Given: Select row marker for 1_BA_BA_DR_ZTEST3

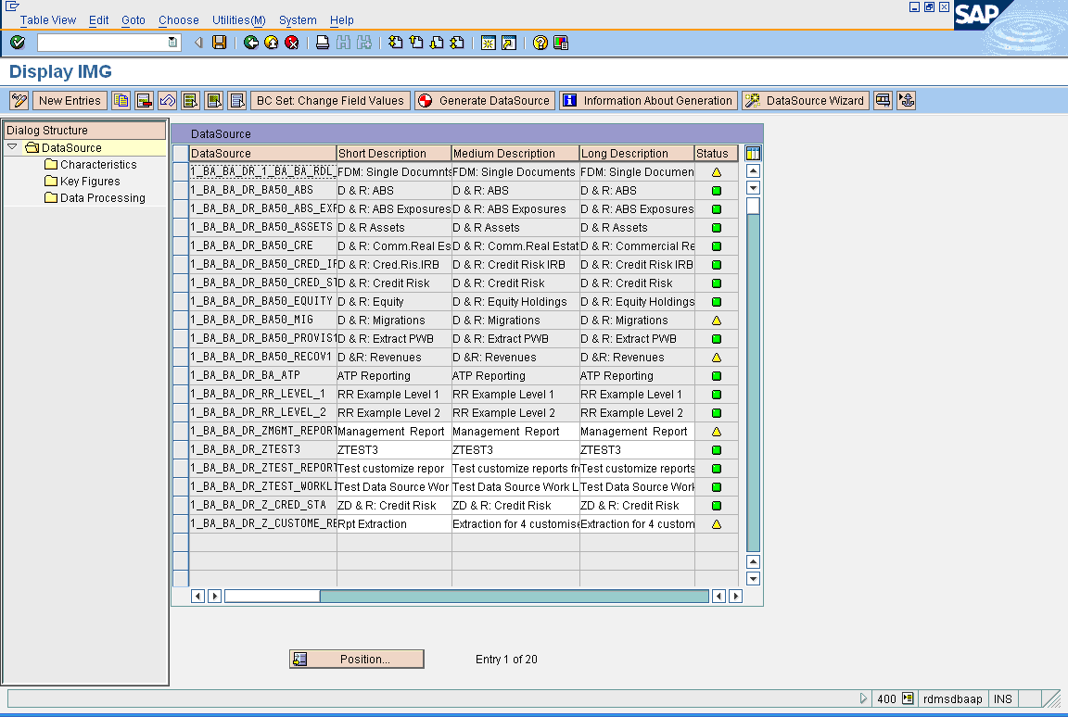Looking at the screenshot, I should [x=181, y=449].
